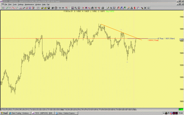Open the TESS document icon menu beside File
The width and height of the screenshot is (184, 115).
(3, 4)
